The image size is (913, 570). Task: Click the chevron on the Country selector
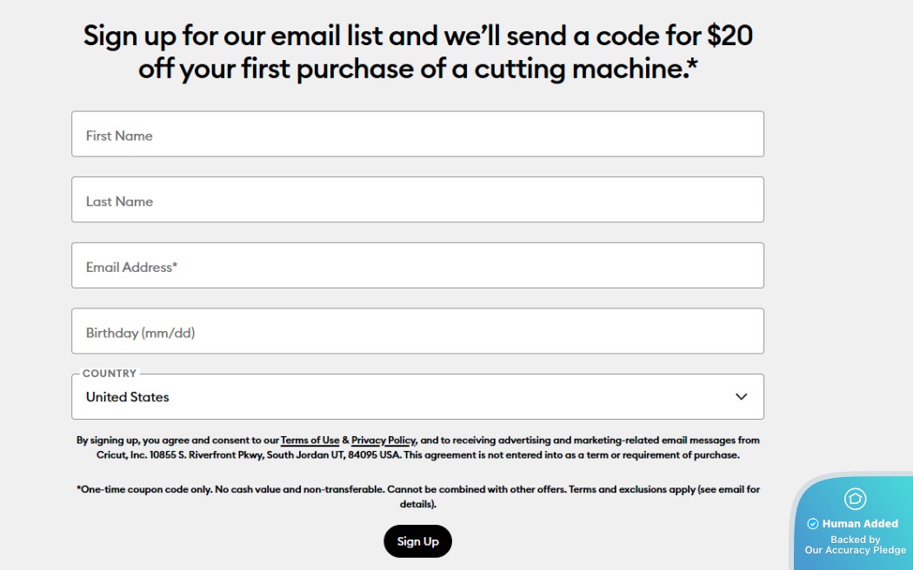pyautogui.click(x=741, y=396)
